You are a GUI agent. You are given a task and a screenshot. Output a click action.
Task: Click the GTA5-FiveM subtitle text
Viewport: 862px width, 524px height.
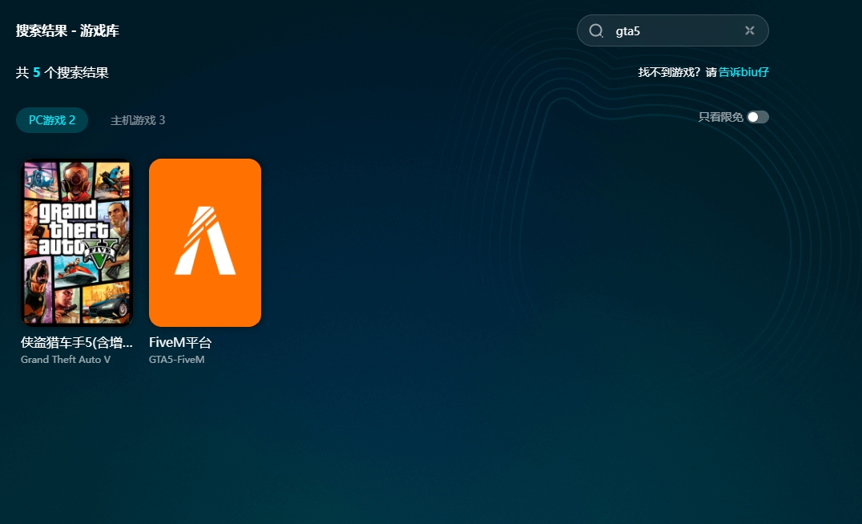176,360
